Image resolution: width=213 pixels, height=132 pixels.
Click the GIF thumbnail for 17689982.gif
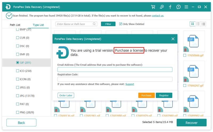point(194,102)
